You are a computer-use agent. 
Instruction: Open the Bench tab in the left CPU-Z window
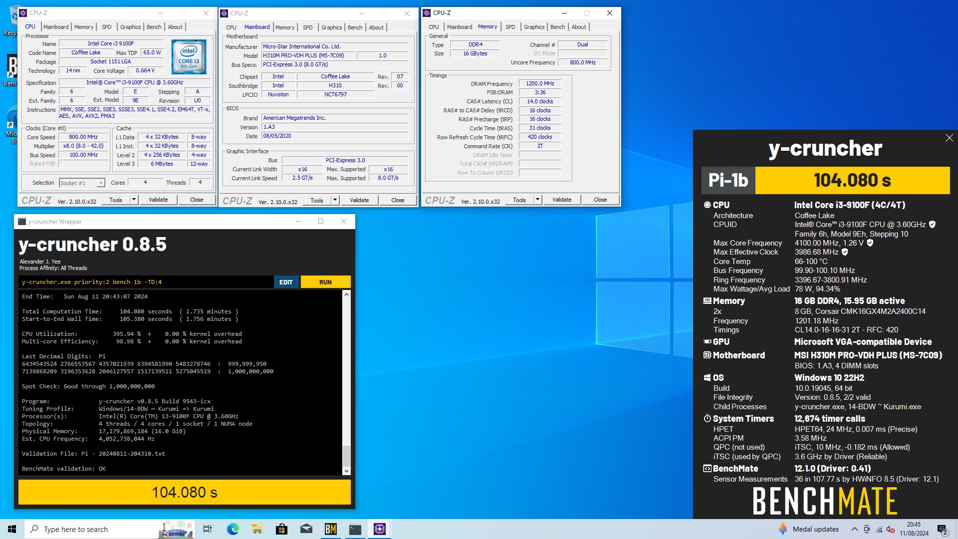click(154, 27)
